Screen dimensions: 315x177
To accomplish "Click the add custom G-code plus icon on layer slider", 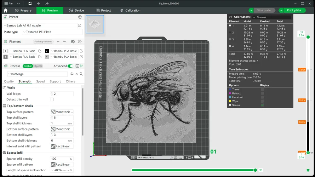I will coord(308,153).
